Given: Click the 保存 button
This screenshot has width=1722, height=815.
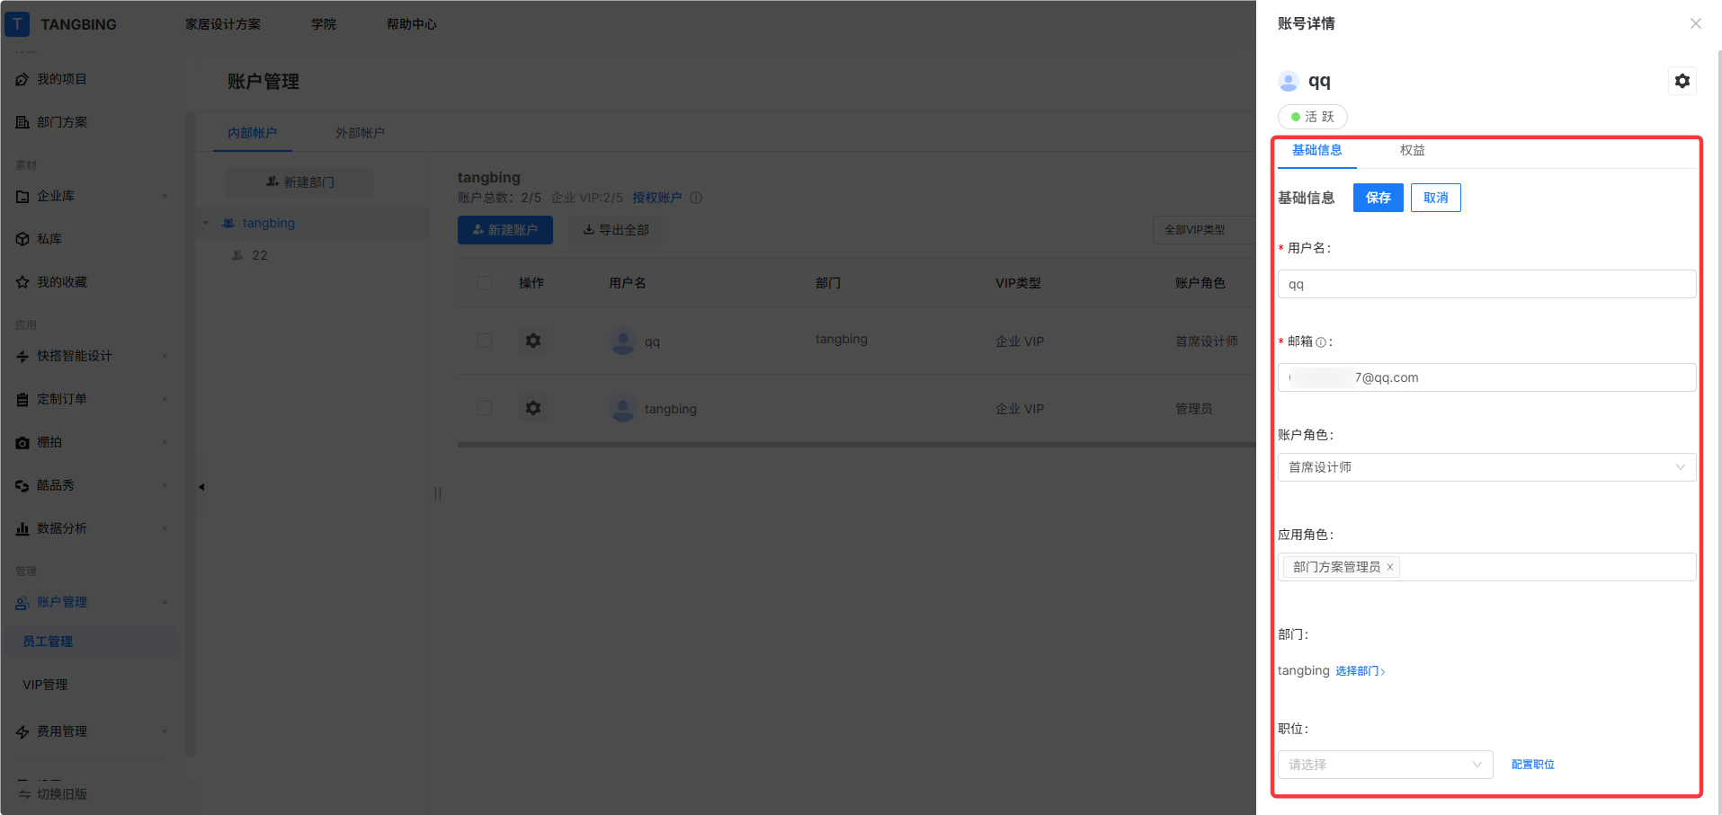Looking at the screenshot, I should pos(1378,198).
